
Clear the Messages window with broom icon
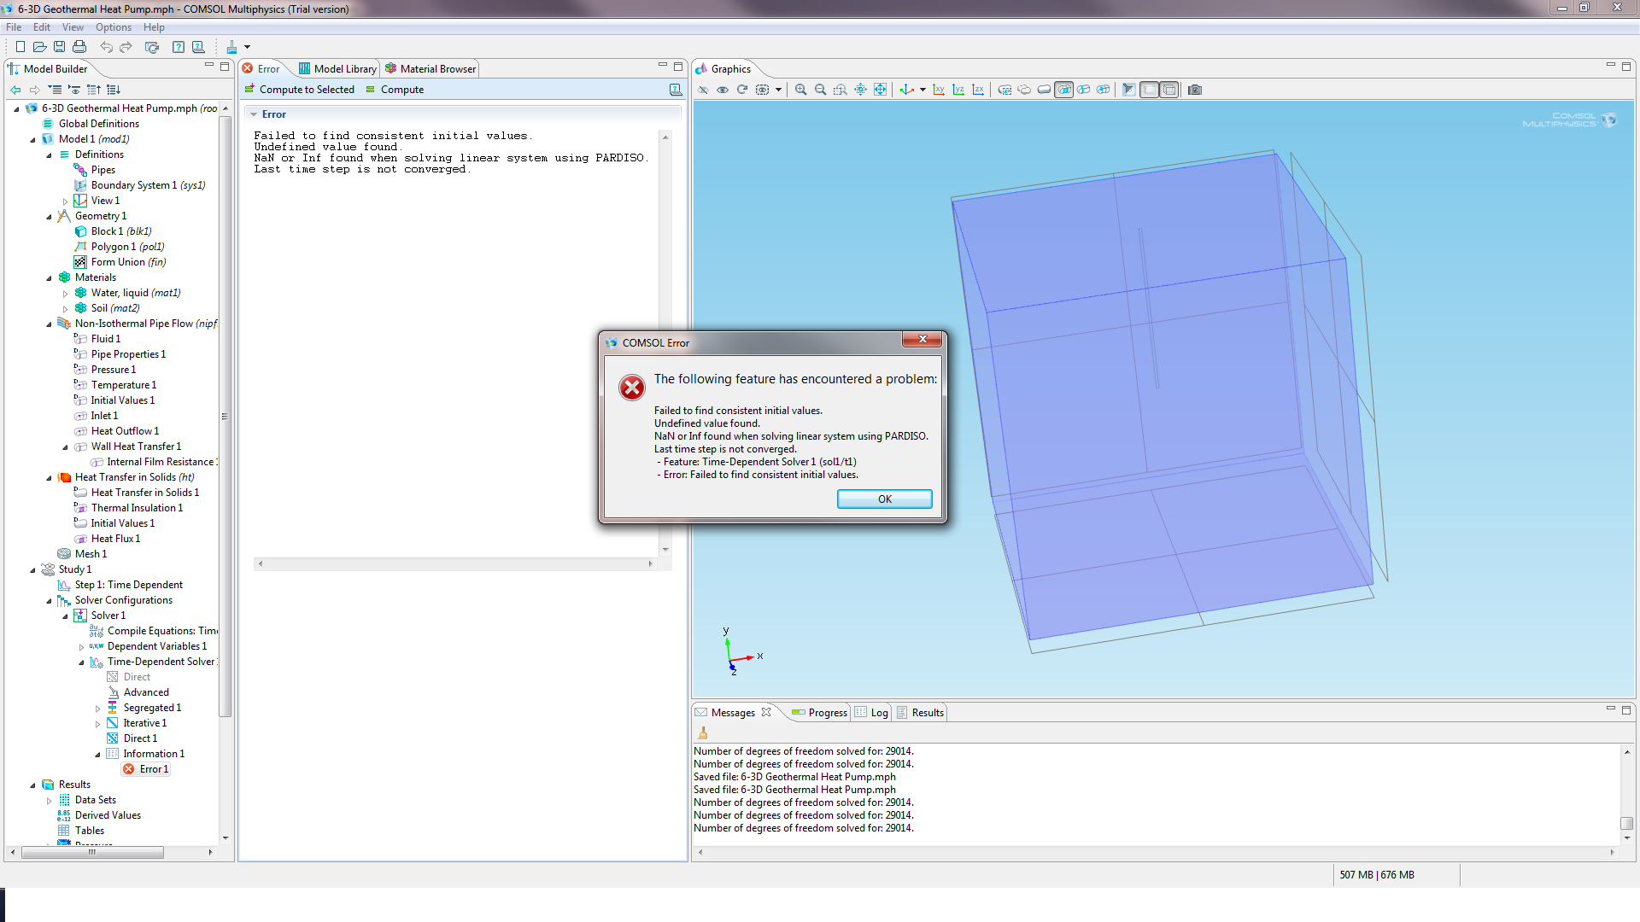pos(703,732)
